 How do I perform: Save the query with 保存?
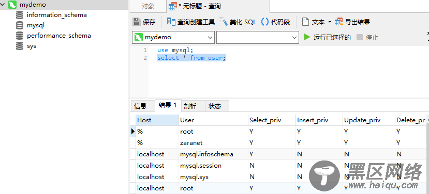pyautogui.click(x=144, y=22)
